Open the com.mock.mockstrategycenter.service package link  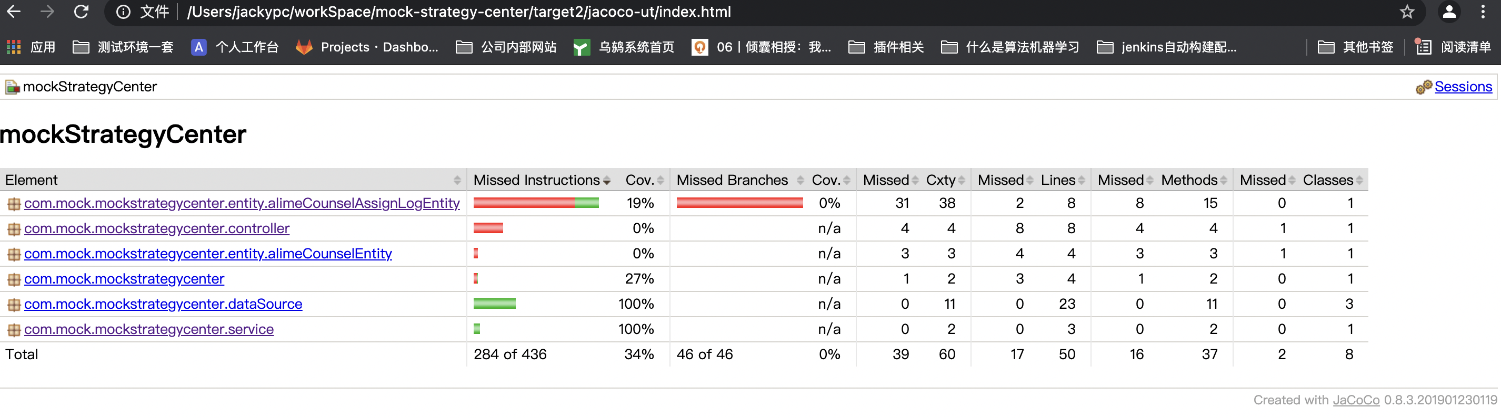click(x=148, y=330)
